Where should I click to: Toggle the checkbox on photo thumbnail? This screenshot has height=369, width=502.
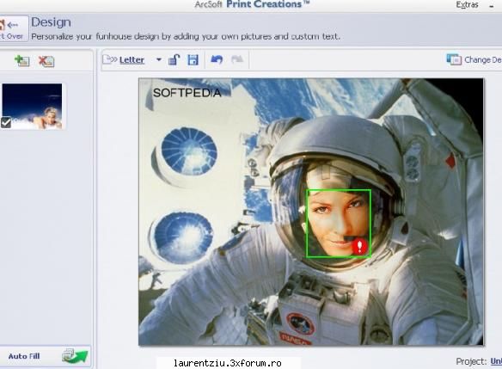click(x=6, y=123)
